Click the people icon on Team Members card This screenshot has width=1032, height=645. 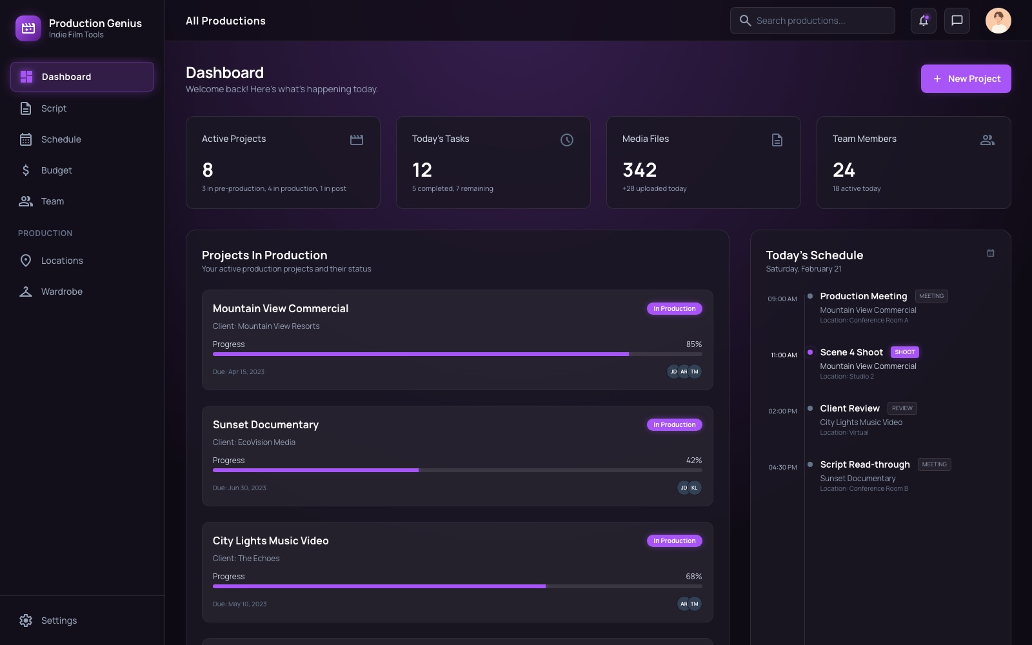(987, 140)
